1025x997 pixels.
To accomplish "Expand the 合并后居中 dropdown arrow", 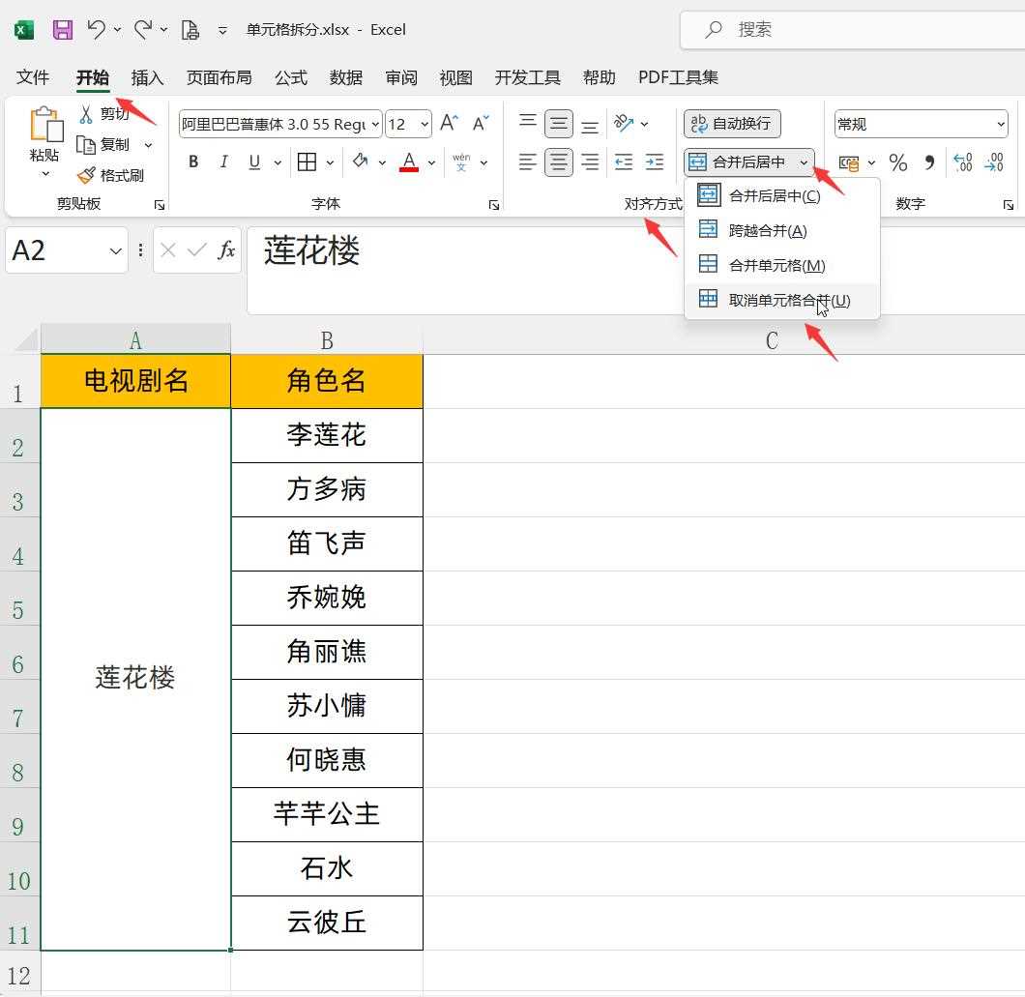I will (805, 162).
